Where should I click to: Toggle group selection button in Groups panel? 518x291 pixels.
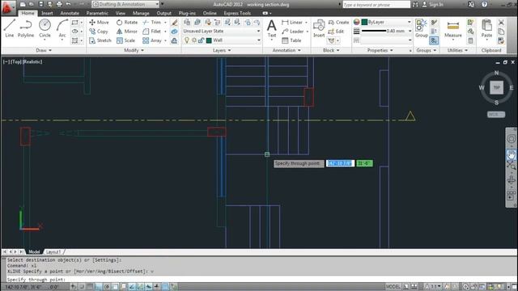[x=434, y=40]
